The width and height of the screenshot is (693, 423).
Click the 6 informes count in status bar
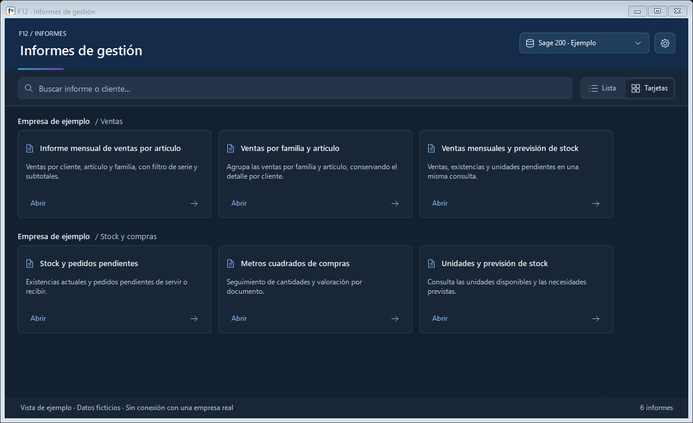[x=657, y=408]
